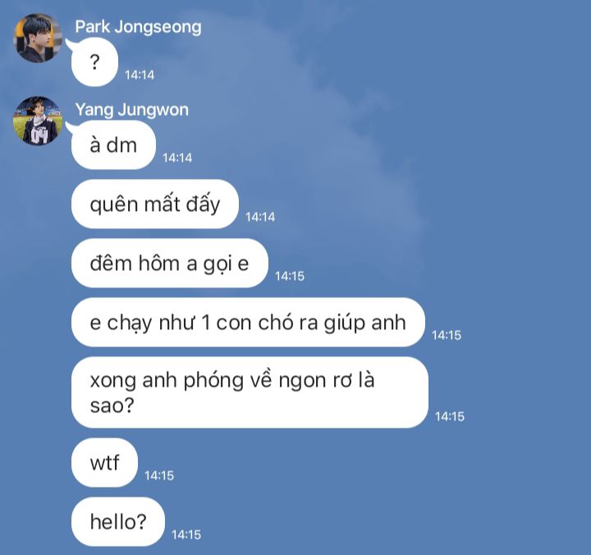Select the 'e chạy như 1 con chó' message

[248, 323]
